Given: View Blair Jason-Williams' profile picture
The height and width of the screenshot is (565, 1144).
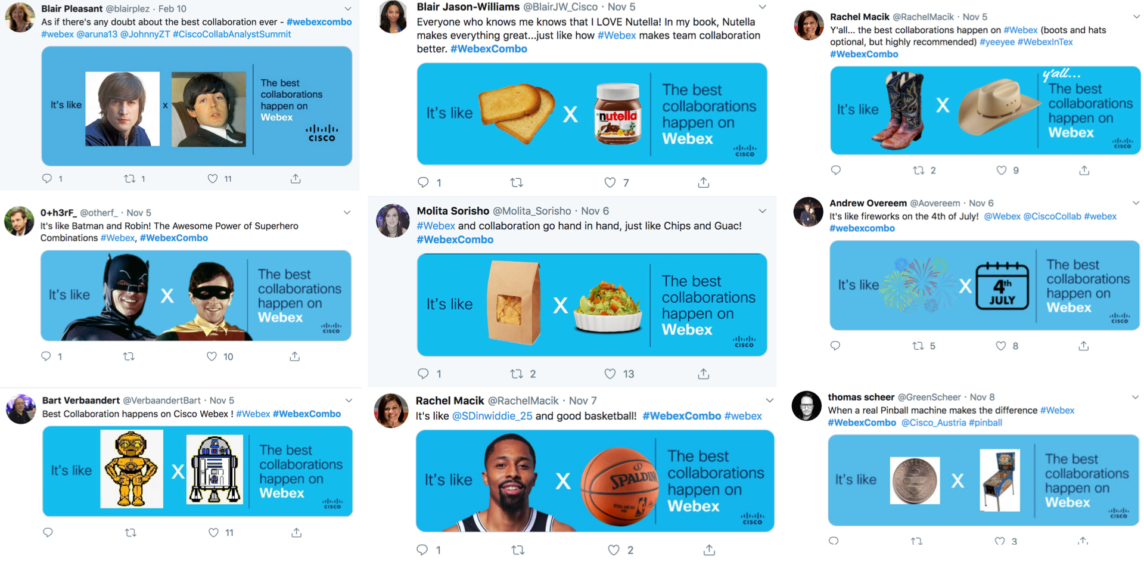Looking at the screenshot, I should 393,17.
